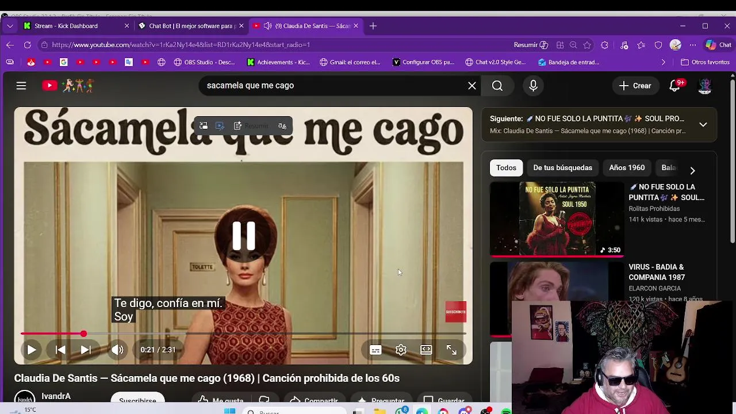
Task: Open browser three-dot settings menu
Action: coord(693,45)
